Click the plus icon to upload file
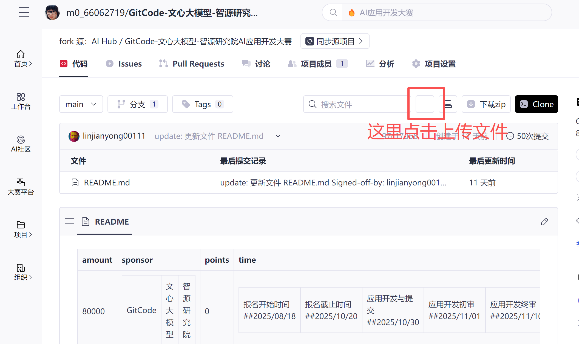The image size is (579, 344). click(425, 104)
